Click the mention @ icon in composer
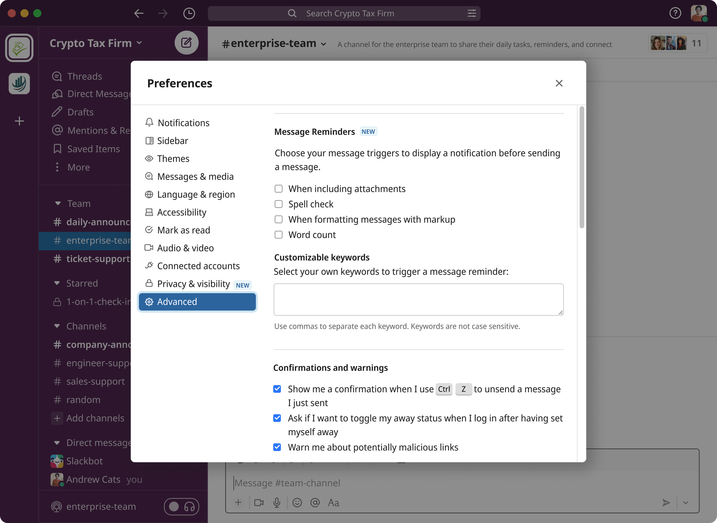Viewport: 717px width, 523px height. (x=315, y=502)
